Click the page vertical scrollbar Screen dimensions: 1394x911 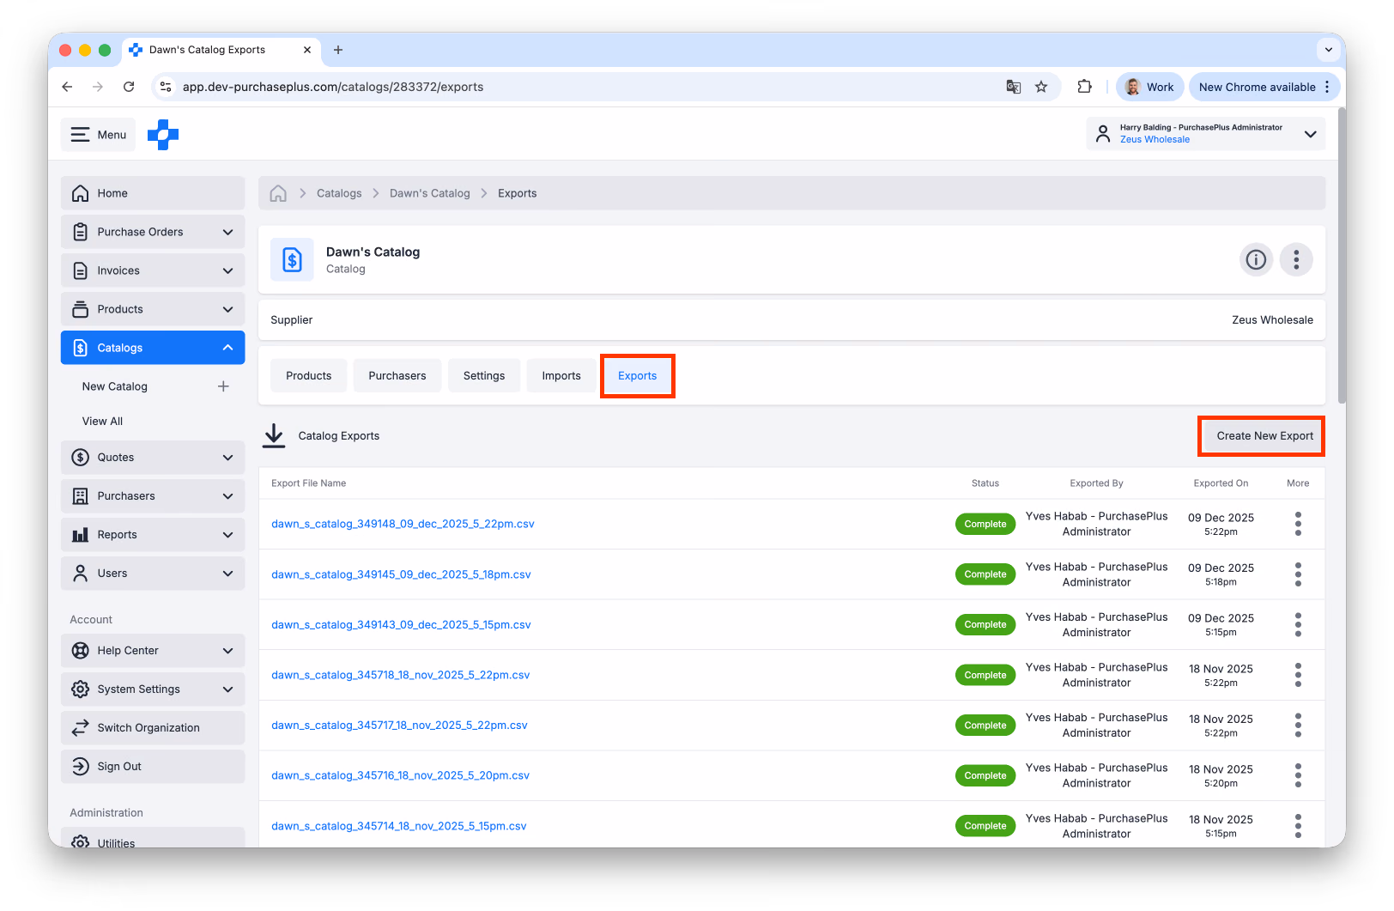(1341, 258)
